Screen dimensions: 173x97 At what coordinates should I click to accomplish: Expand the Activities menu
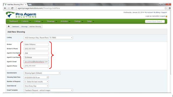point(65,21)
